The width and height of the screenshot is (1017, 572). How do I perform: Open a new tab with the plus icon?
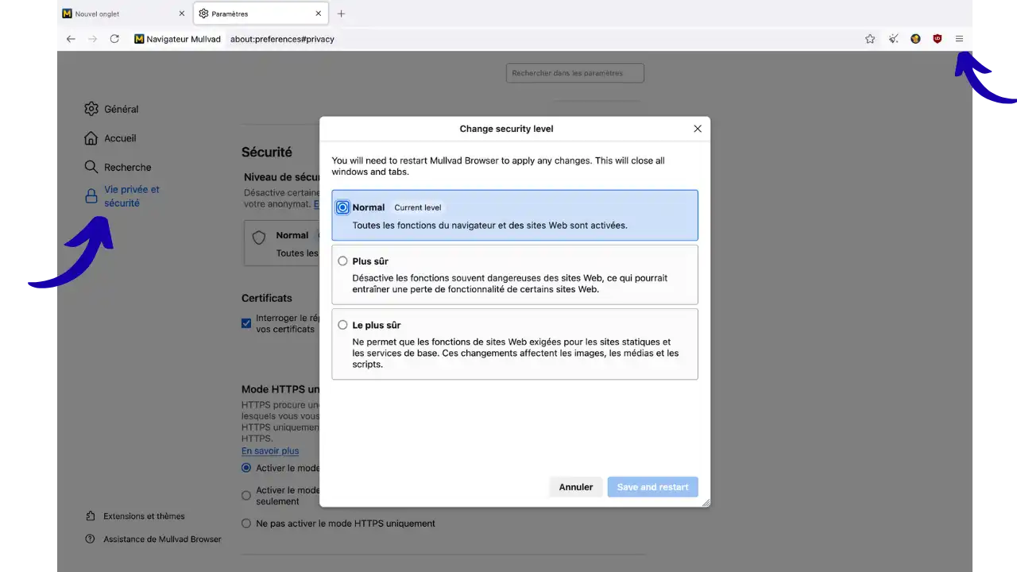(342, 14)
